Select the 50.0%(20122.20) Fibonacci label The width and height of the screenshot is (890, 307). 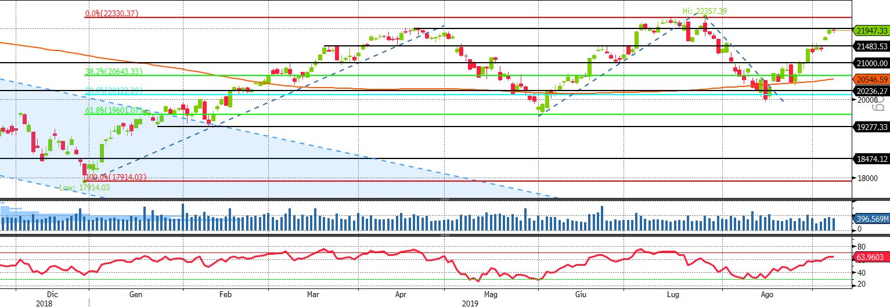coord(114,91)
